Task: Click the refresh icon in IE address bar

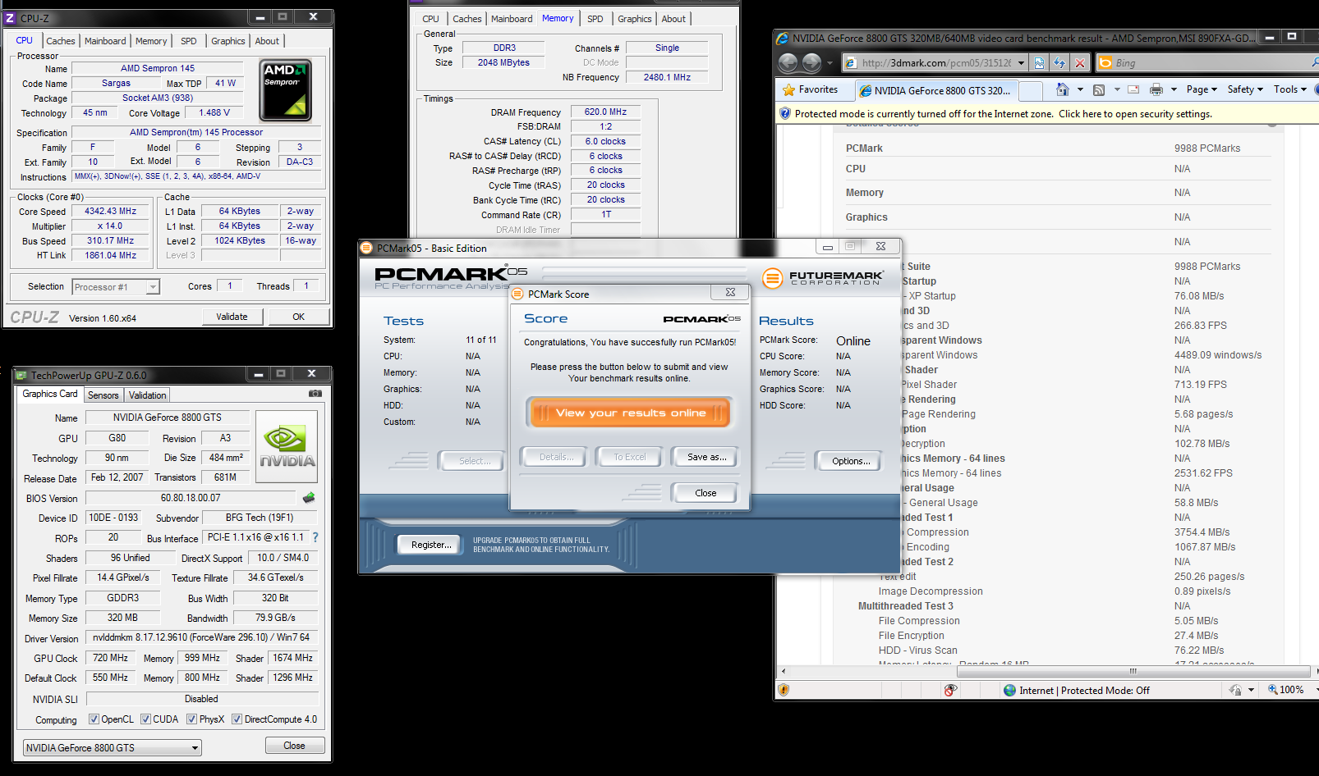Action: click(1059, 63)
